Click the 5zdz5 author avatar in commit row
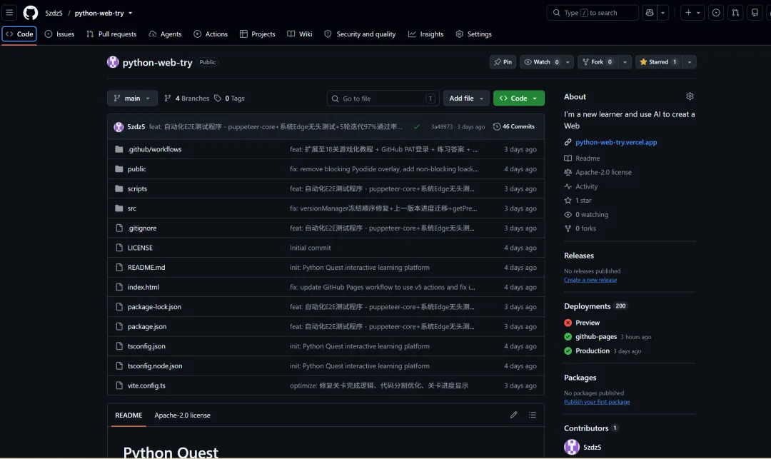Viewport: 771px width, 459px height. click(x=119, y=127)
